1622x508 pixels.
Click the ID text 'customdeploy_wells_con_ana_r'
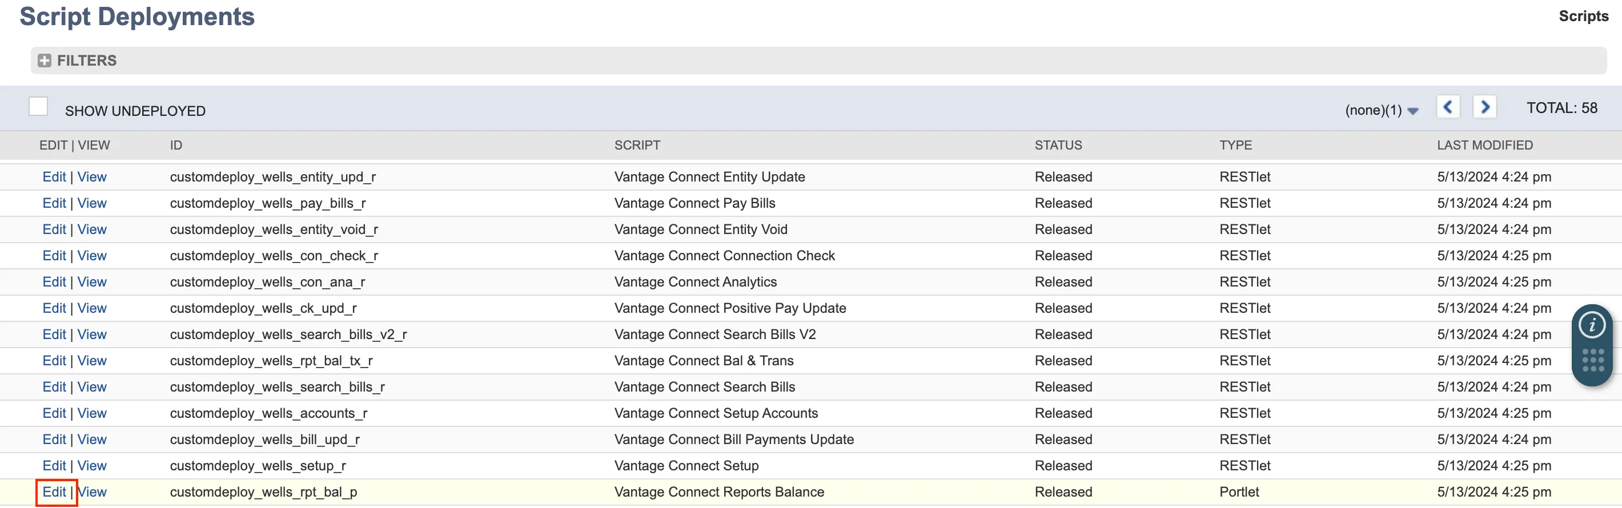[268, 282]
